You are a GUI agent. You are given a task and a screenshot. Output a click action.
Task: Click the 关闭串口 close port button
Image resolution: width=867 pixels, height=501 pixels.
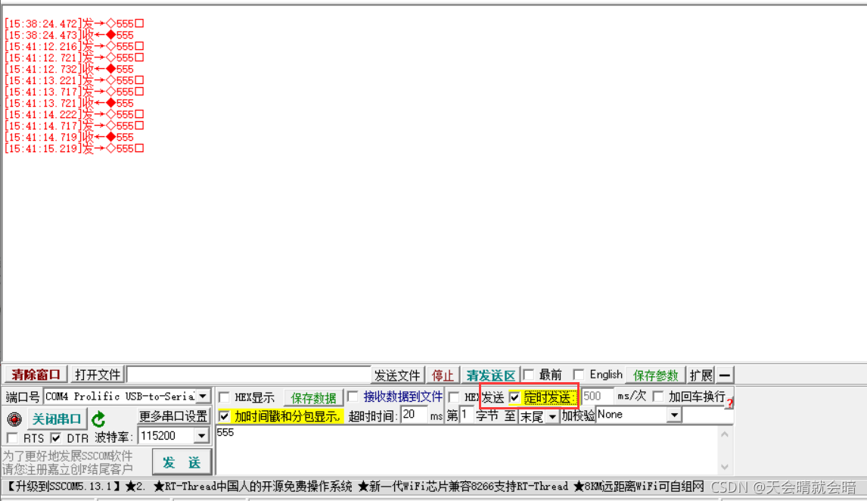(x=57, y=419)
